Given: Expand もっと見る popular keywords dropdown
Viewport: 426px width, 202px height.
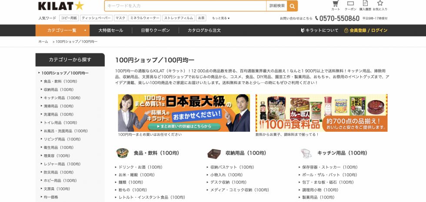Looking at the screenshot, I should (x=221, y=18).
